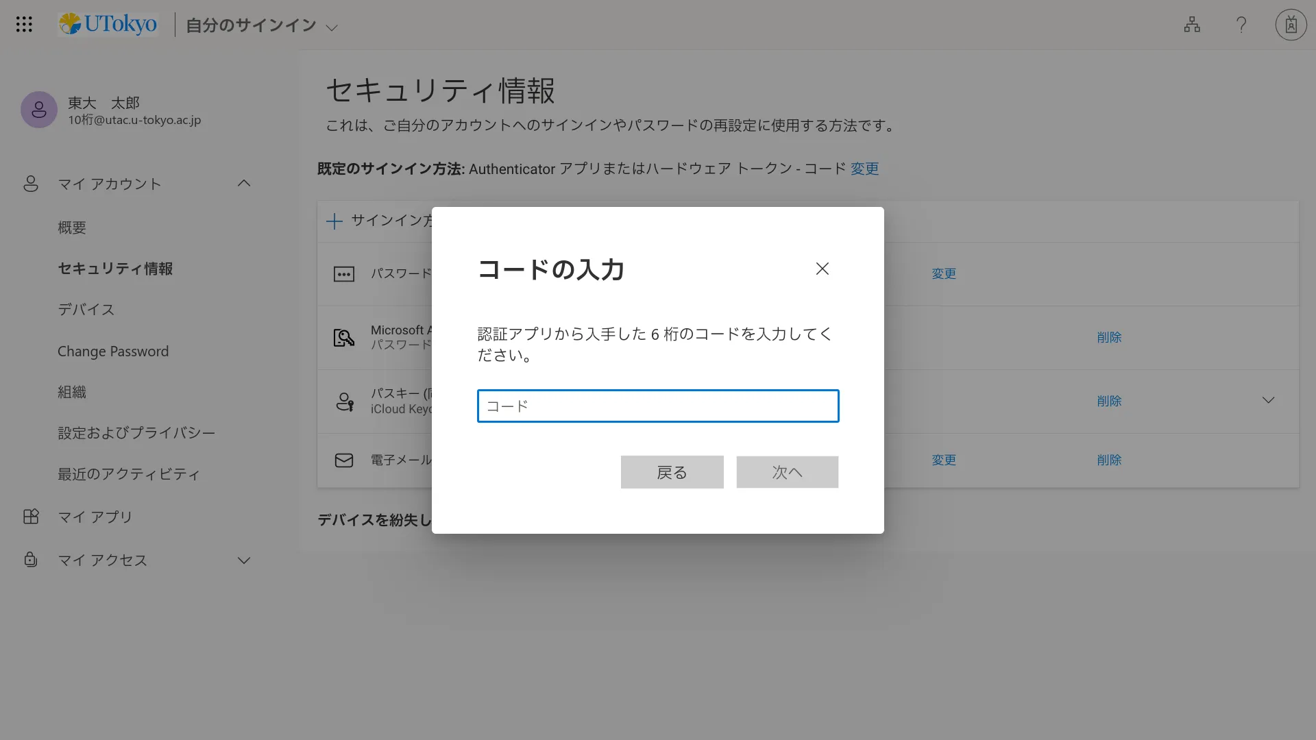Image resolution: width=1316 pixels, height=740 pixels.
Task: Click 変更 link for default sign-in method
Action: click(864, 169)
